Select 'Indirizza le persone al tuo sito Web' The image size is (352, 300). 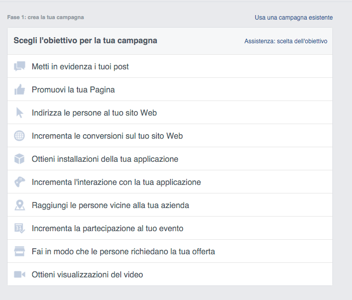coord(94,113)
